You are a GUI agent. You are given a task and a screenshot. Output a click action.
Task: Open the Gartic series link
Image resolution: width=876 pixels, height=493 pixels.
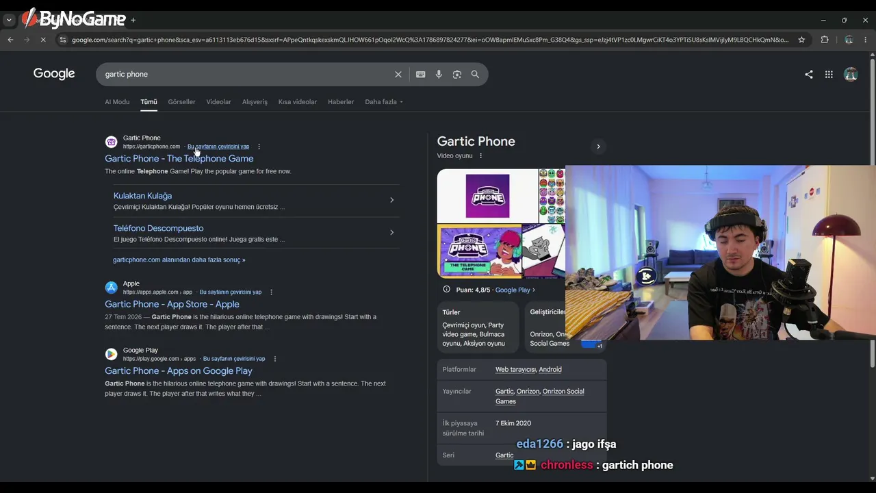click(504, 455)
